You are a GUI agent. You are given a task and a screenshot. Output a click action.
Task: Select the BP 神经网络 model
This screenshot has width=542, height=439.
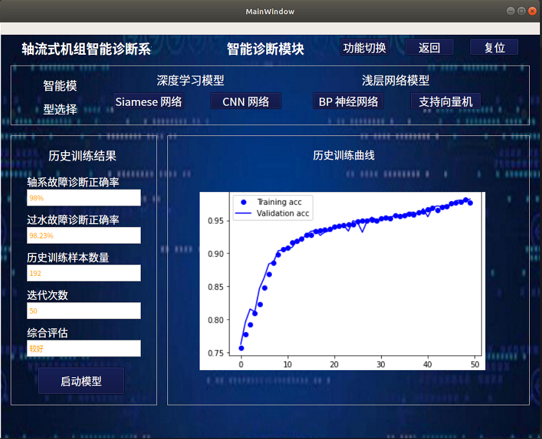tap(348, 101)
